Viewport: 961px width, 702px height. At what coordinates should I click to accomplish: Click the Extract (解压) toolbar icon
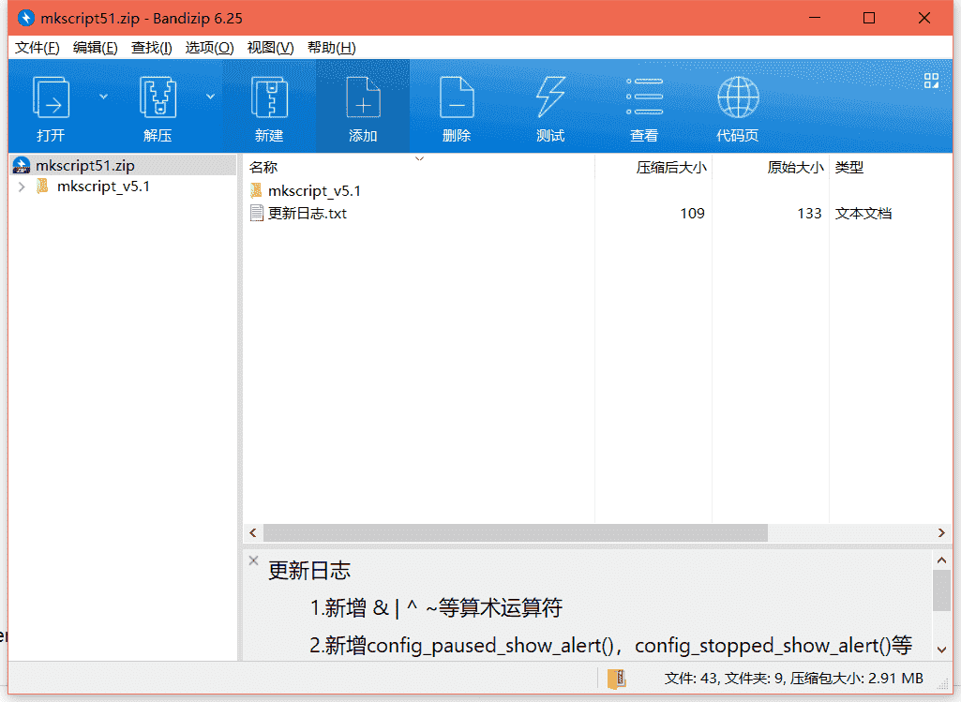pyautogui.click(x=158, y=97)
